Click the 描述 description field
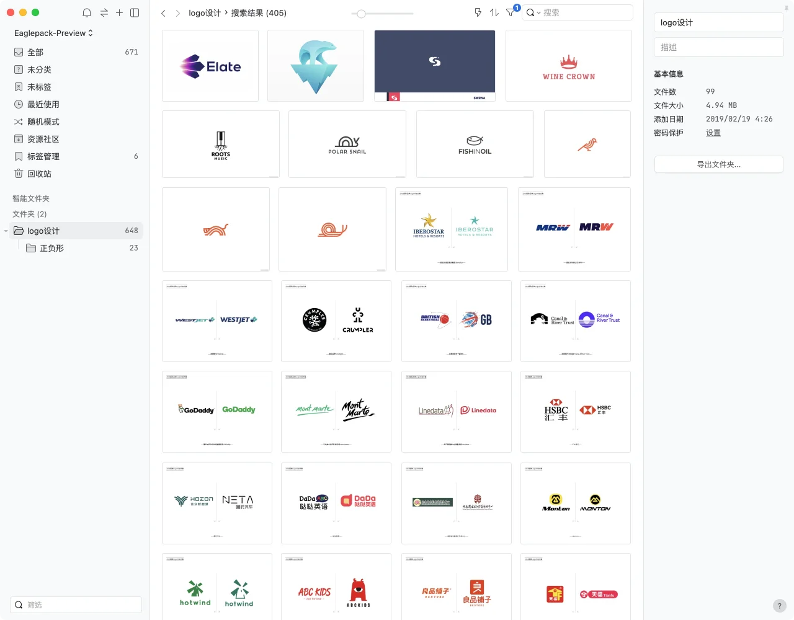 [x=718, y=47]
